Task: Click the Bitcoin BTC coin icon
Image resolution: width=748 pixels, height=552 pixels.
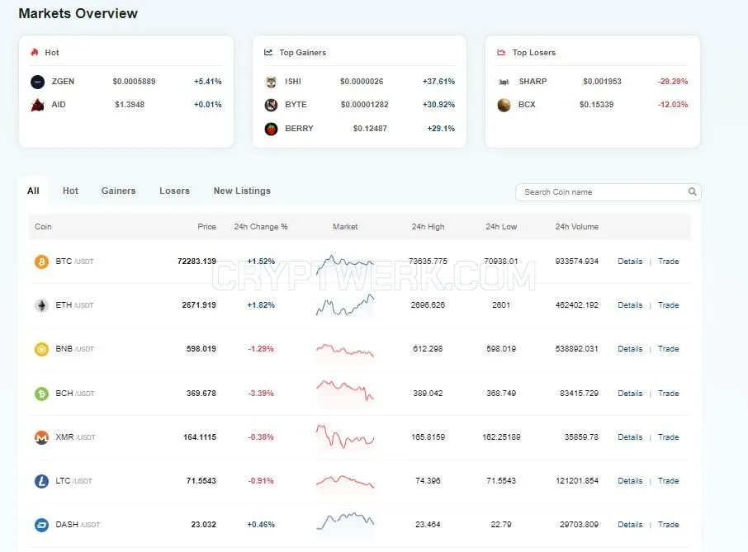Action: (41, 262)
